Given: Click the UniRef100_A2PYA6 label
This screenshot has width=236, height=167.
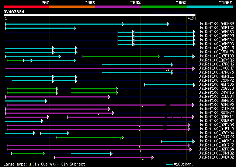Looking at the screenshot, I should (216, 125).
